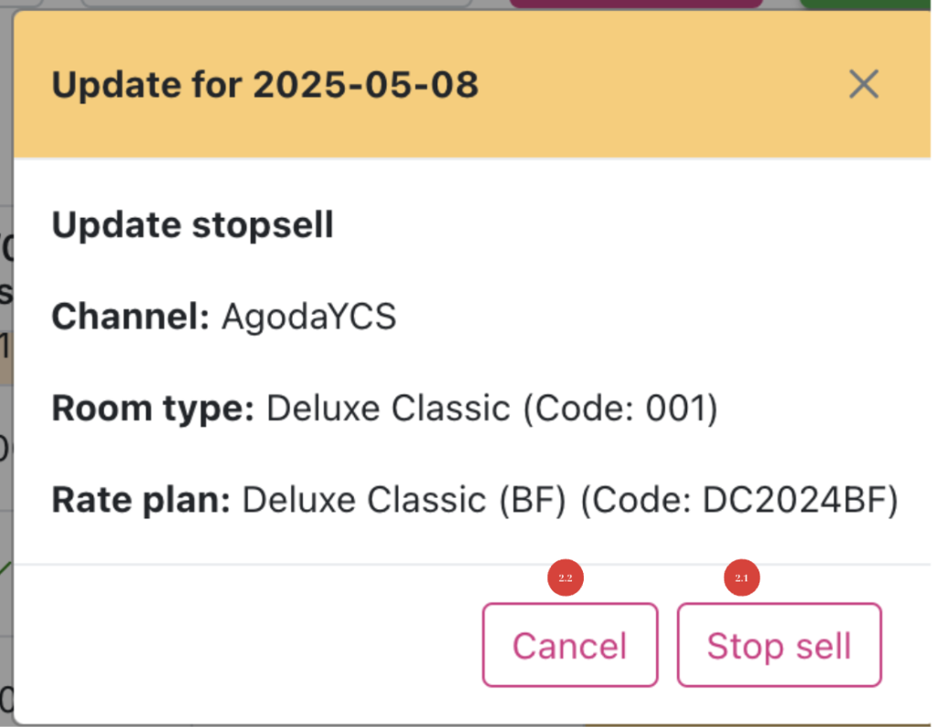Select the "Deluxe Classic" room type value
Screen dimensions: 937x727
click(388, 408)
